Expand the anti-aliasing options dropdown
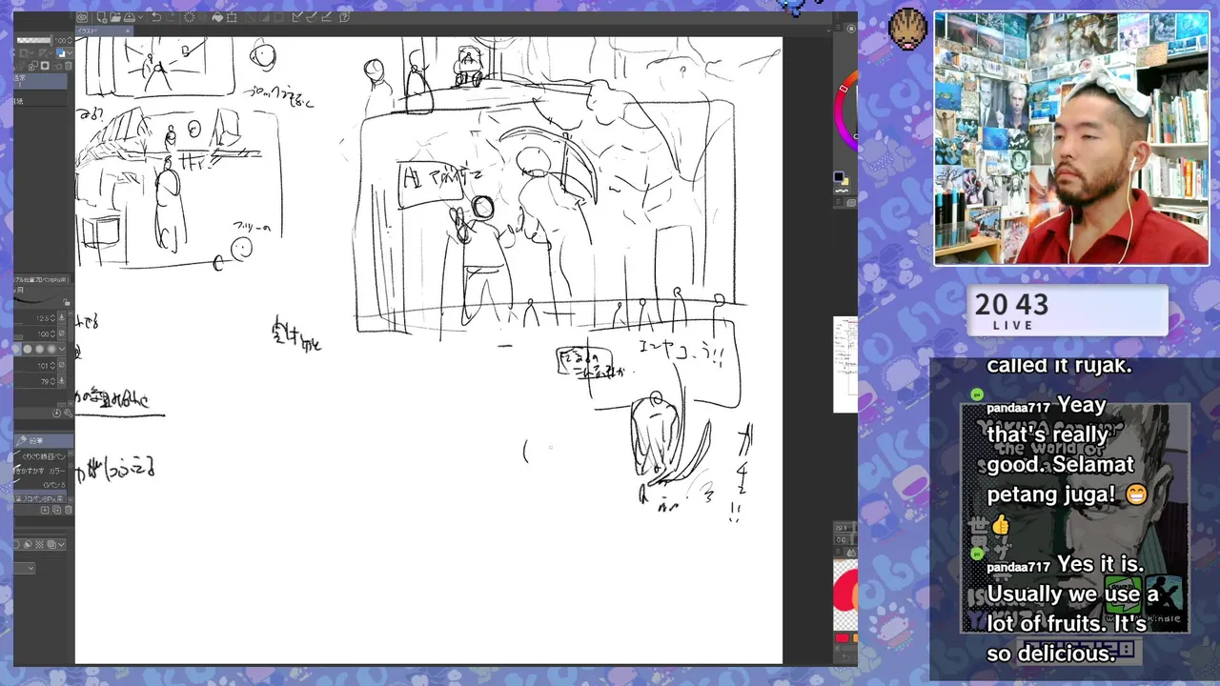The width and height of the screenshot is (1220, 686). [x=61, y=349]
